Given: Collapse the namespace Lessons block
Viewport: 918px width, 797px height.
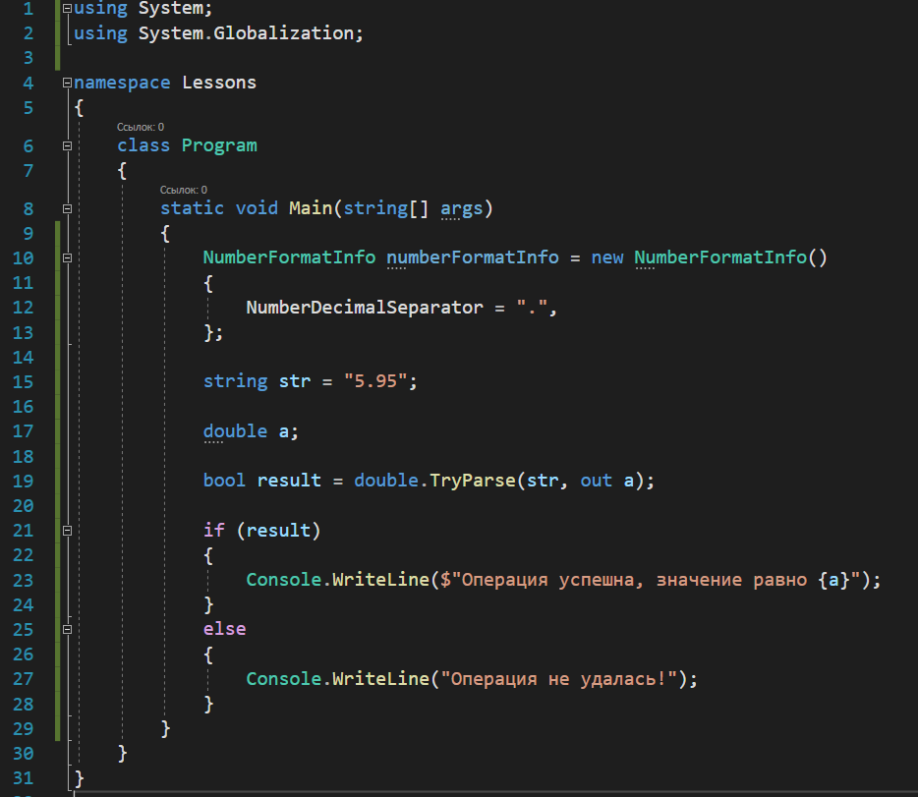Looking at the screenshot, I should point(68,83).
